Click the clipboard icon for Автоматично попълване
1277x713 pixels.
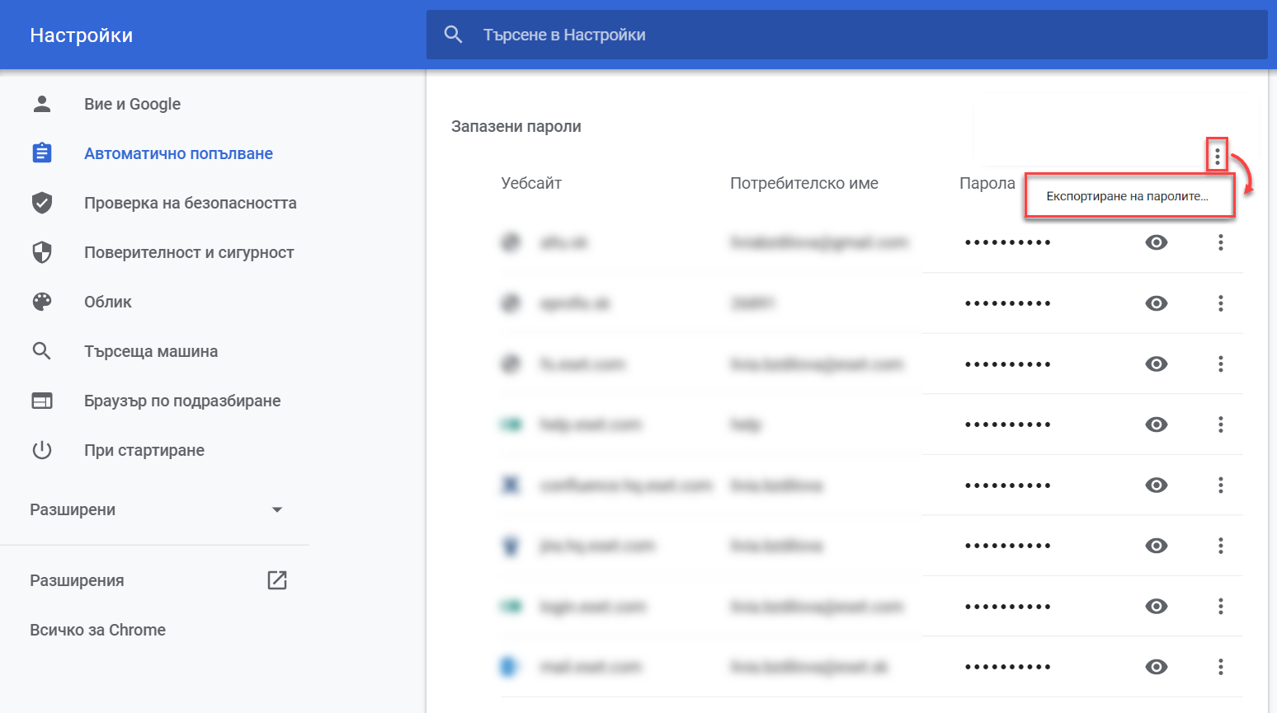42,153
